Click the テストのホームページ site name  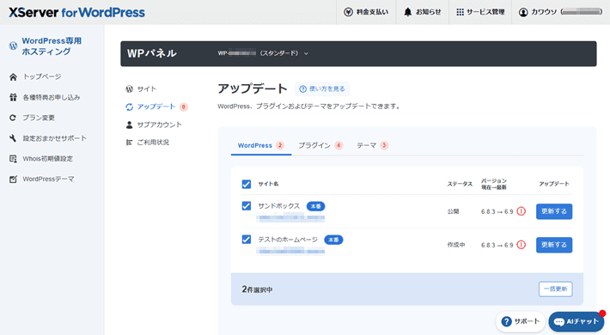[x=288, y=240]
